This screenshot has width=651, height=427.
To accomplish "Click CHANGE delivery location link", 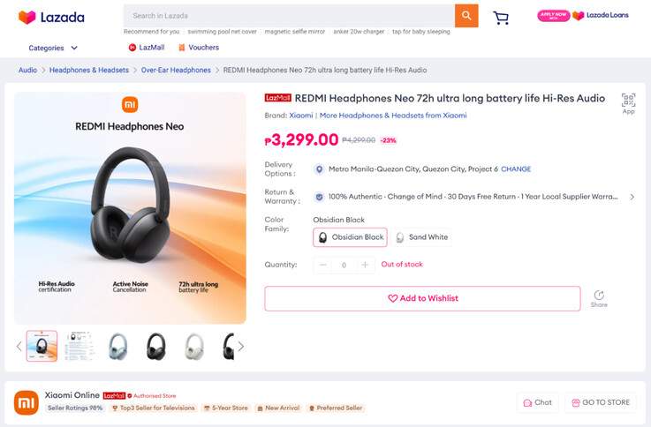I will click(516, 169).
